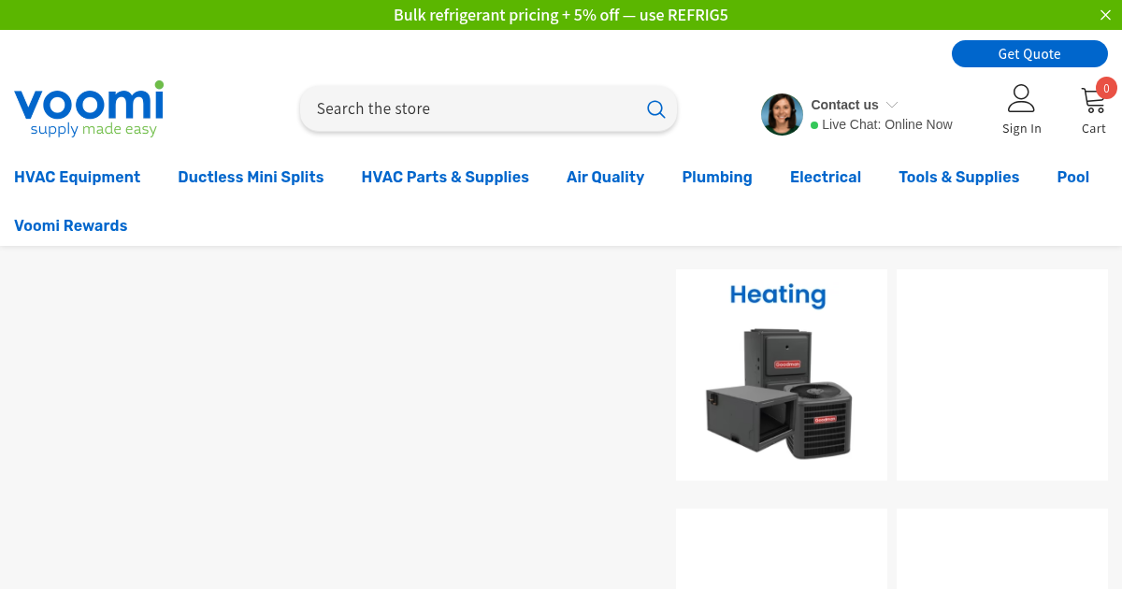Click the Contact us label
This screenshot has width=1122, height=589.
pos(844,105)
